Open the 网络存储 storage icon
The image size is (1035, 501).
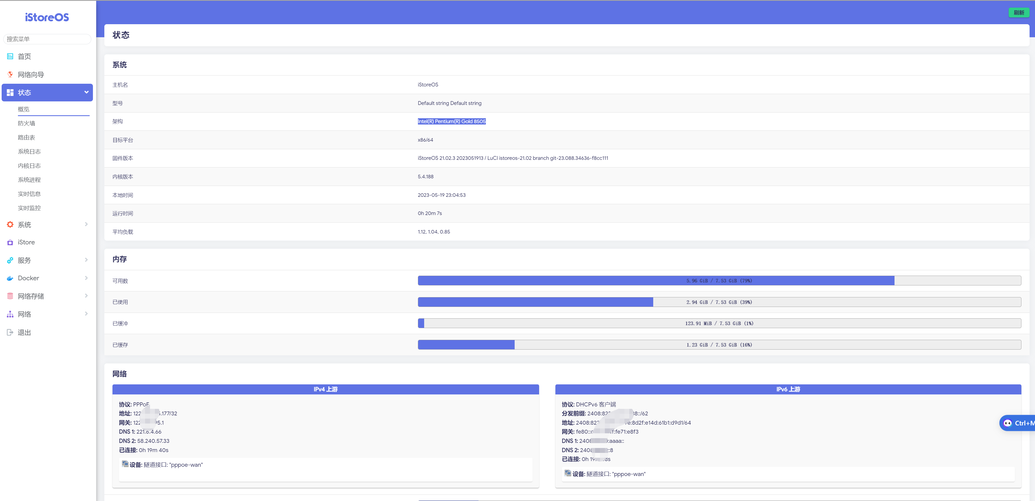(x=10, y=296)
